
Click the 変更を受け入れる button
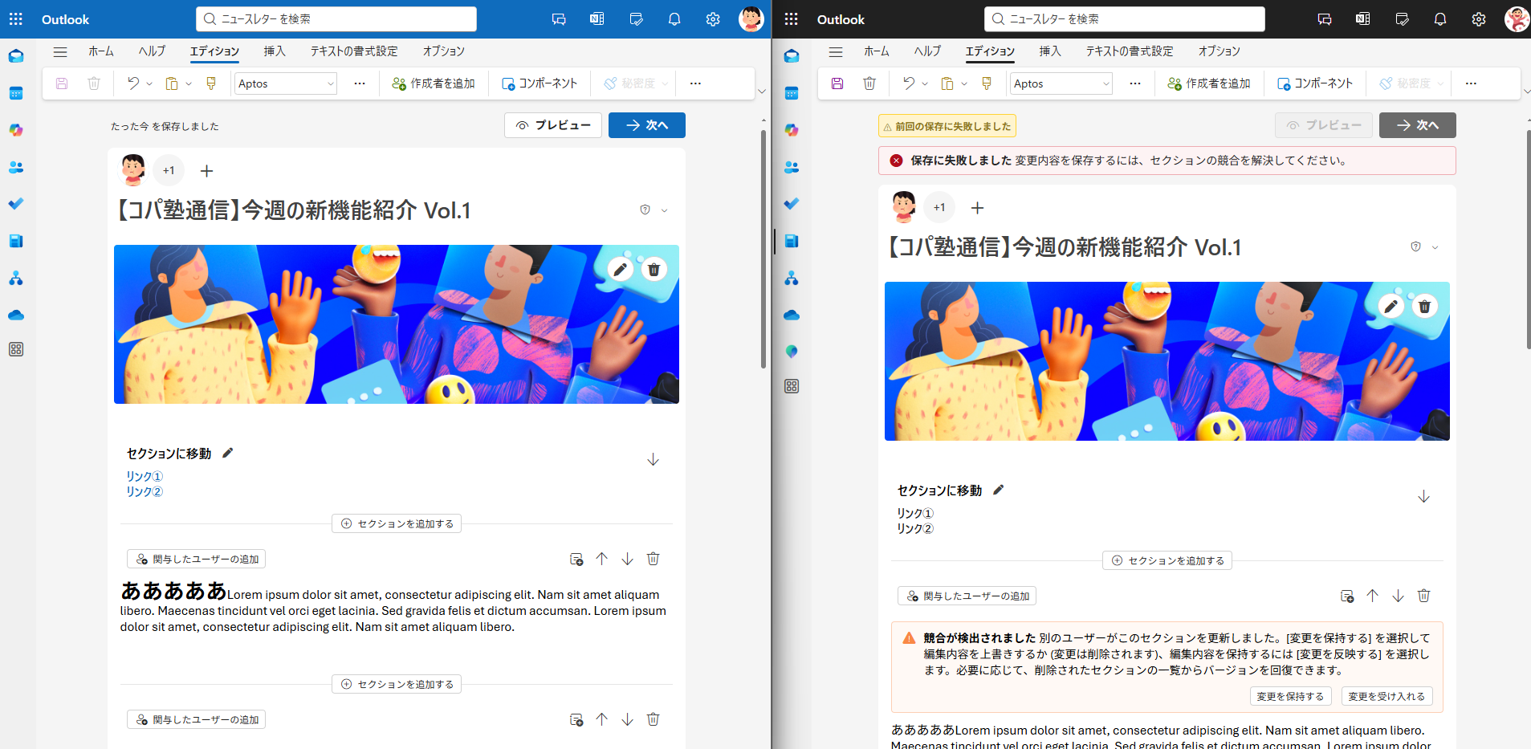(x=1386, y=696)
